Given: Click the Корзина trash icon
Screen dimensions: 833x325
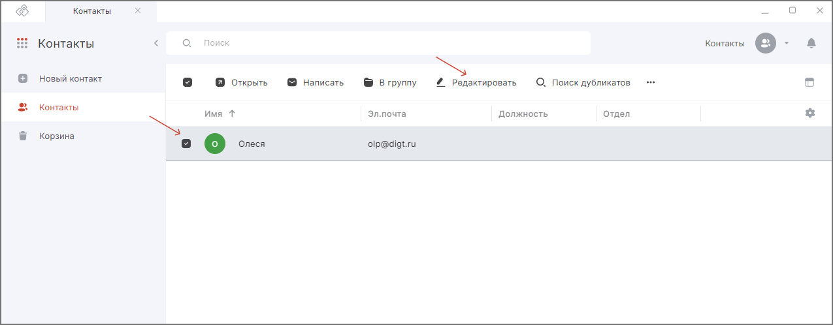Looking at the screenshot, I should pyautogui.click(x=23, y=136).
